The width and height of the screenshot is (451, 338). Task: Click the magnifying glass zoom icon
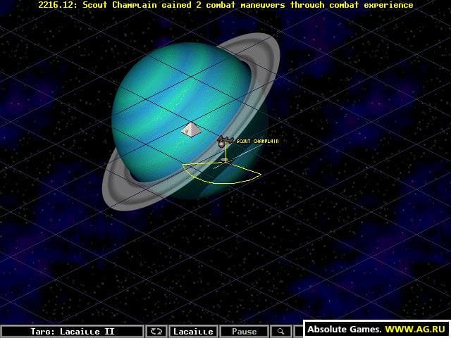[x=280, y=332]
